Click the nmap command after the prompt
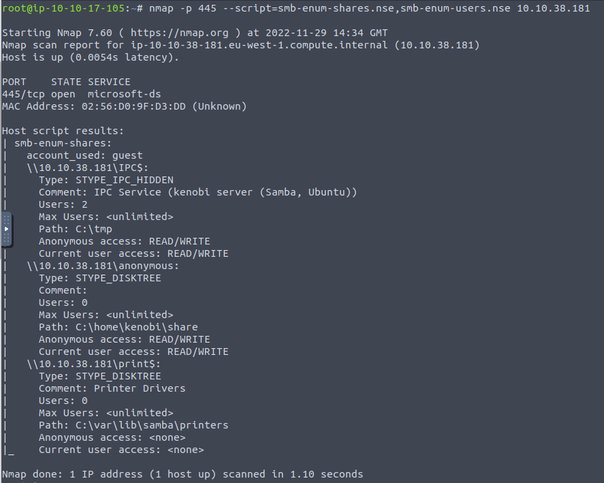Image resolution: width=604 pixels, height=483 pixels. [369, 8]
